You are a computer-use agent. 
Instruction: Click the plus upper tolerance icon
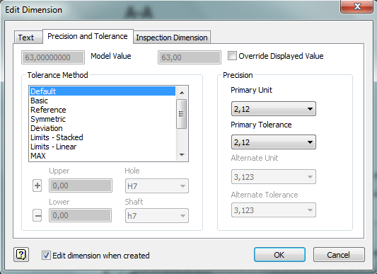[x=37, y=185]
